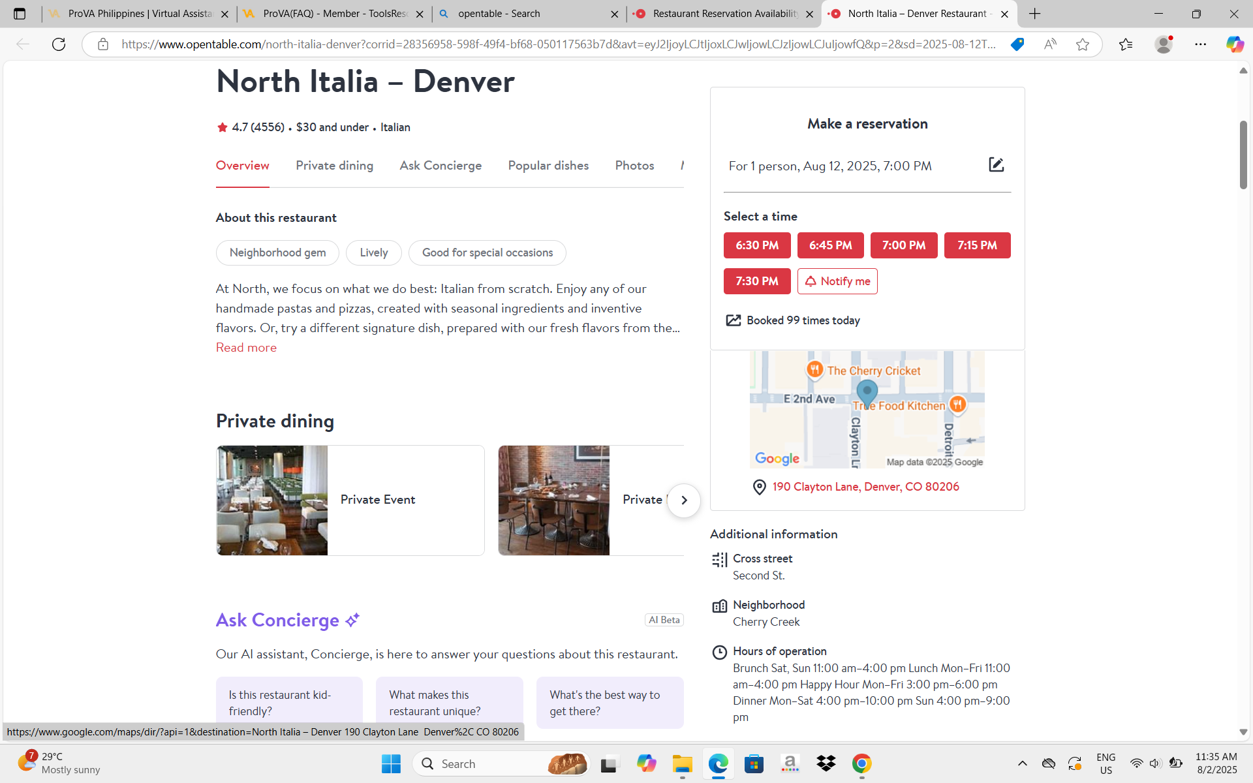The height and width of the screenshot is (783, 1253).
Task: Open the Copilot sidebar icon
Action: (x=1234, y=44)
